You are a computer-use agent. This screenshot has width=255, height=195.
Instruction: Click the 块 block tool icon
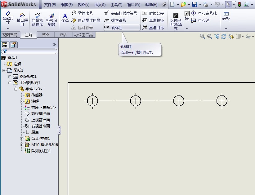187,16
